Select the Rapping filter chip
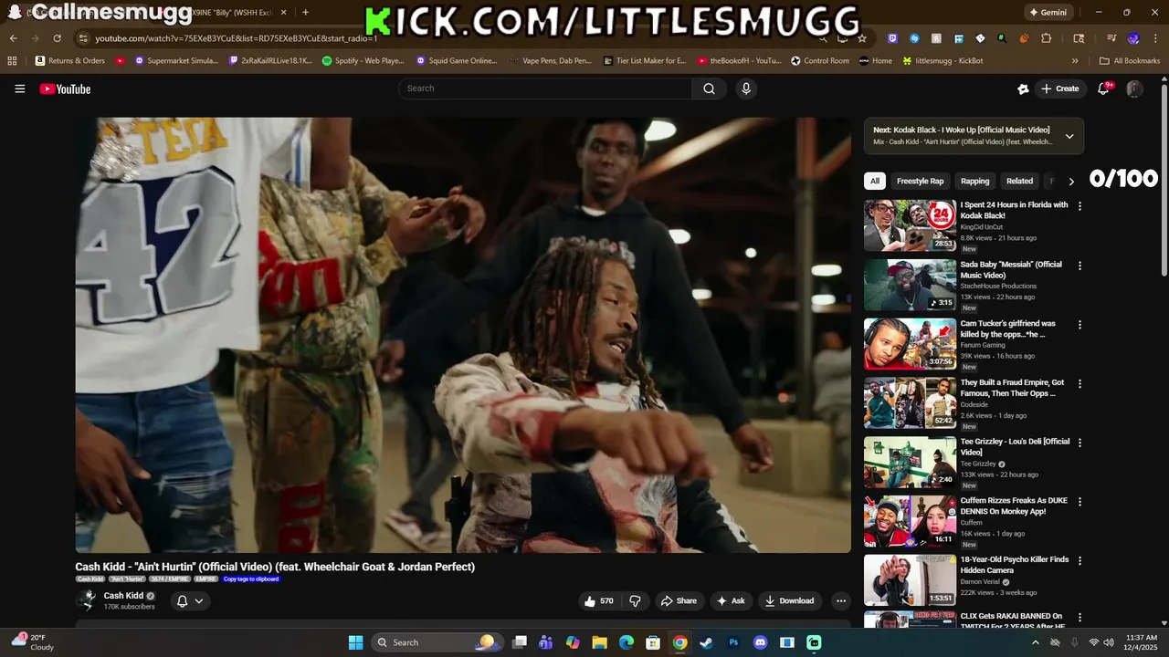Viewport: 1169px width, 657px height. [974, 181]
